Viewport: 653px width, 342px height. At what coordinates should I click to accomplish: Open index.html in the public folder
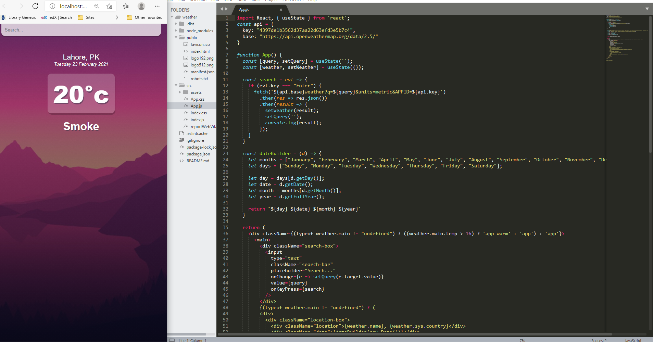200,51
